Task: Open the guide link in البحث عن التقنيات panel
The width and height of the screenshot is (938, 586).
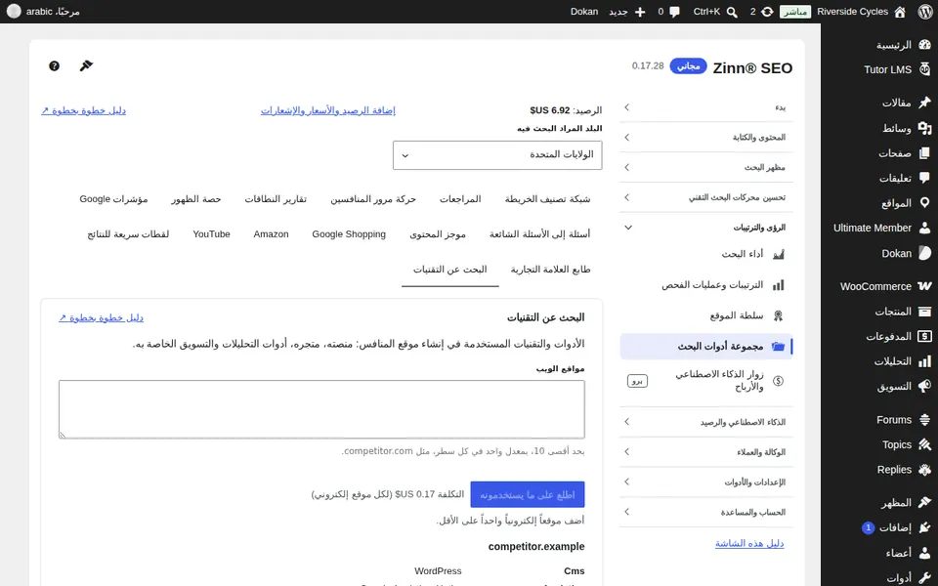Action: 101,318
